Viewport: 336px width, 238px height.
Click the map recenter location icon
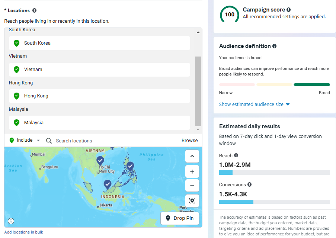tap(192, 200)
